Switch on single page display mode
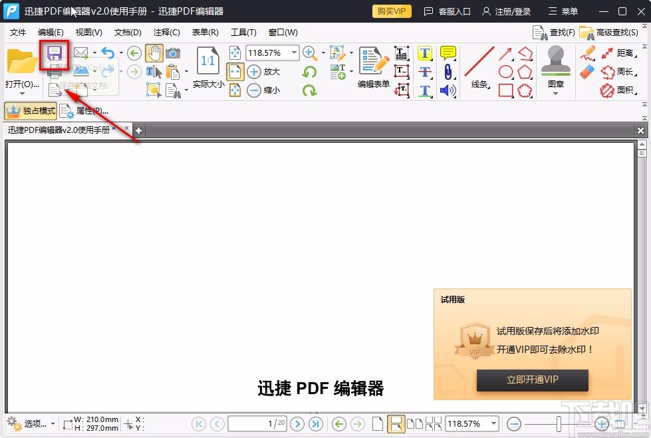651x438 pixels. click(x=377, y=423)
